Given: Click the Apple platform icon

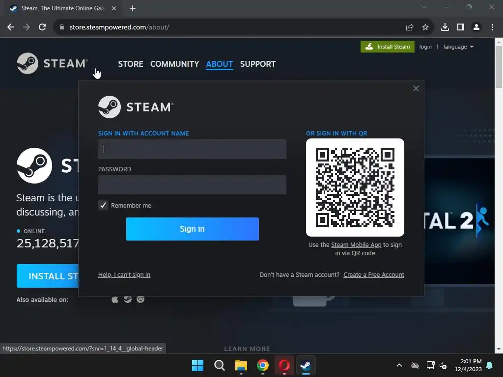Looking at the screenshot, I should (115, 299).
